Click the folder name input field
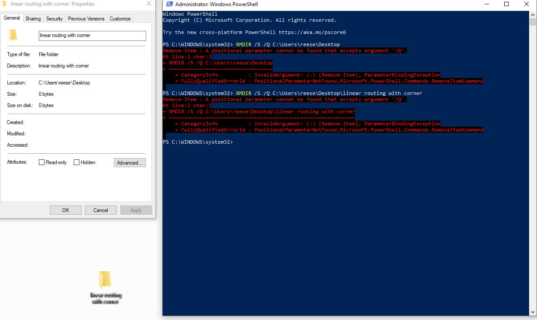 92,36
